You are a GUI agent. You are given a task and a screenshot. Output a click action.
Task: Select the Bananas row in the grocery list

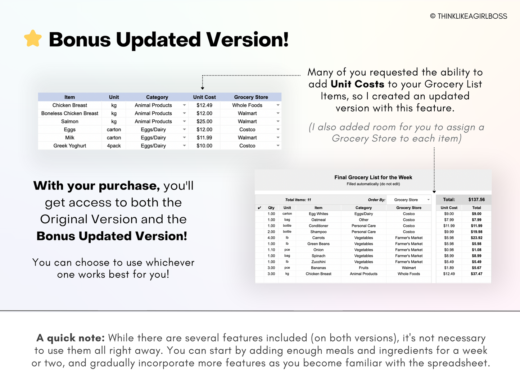coord(318,268)
